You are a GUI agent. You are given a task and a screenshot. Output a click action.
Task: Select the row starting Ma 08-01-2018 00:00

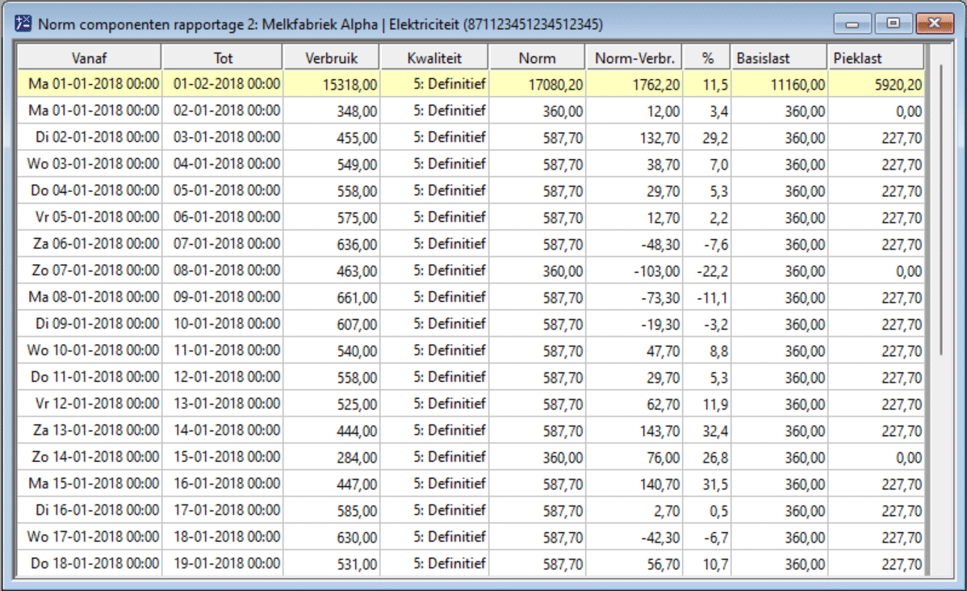tap(471, 297)
